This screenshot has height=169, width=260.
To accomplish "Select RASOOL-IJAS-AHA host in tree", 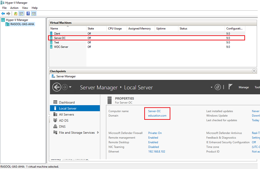I will (x=22, y=24).
